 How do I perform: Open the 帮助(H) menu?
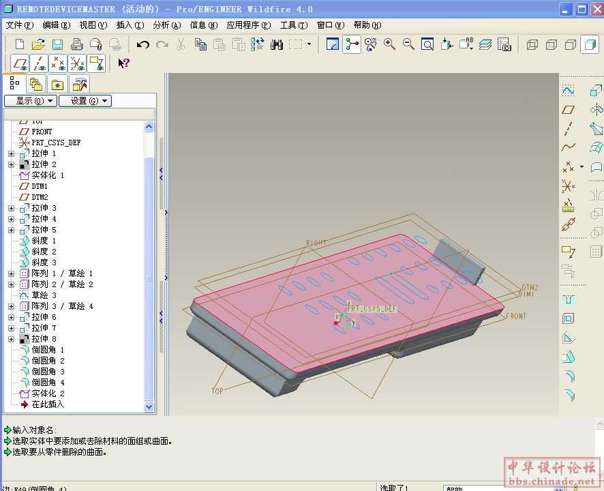point(367,25)
